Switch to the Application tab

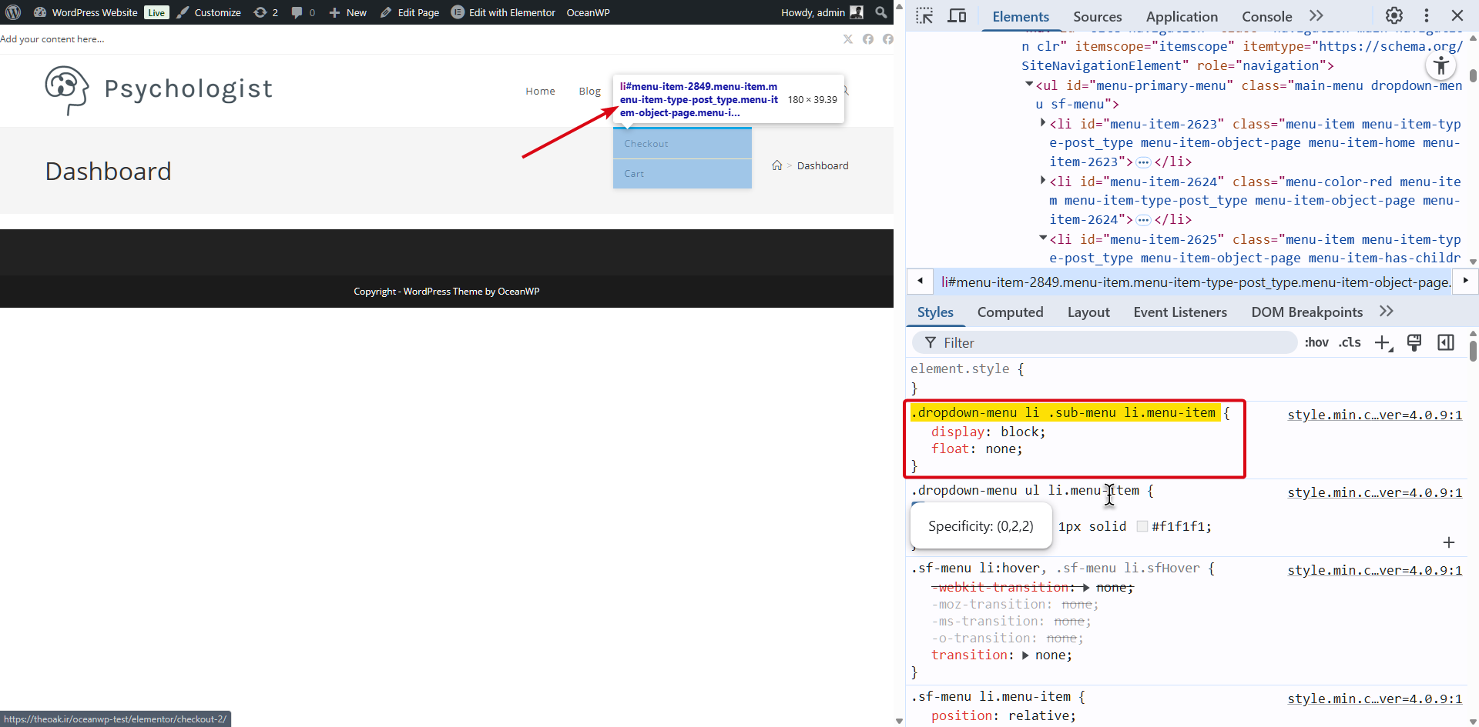pos(1182,17)
